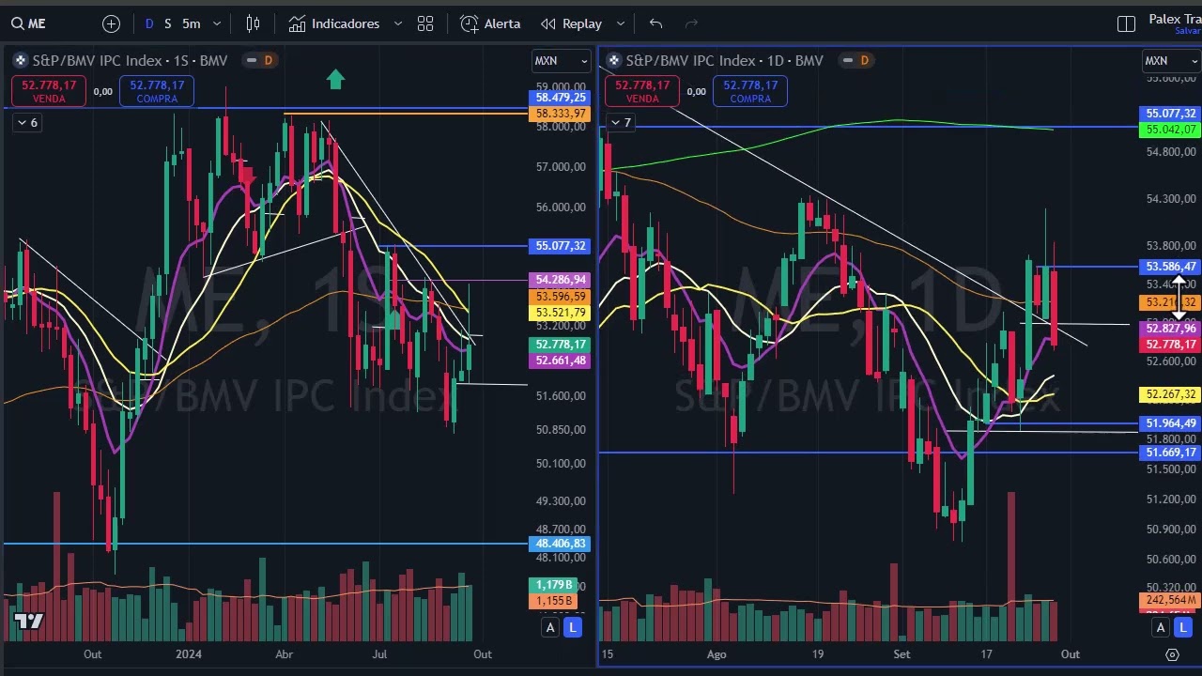Toggle the weekly chart market status pill

tap(251, 60)
